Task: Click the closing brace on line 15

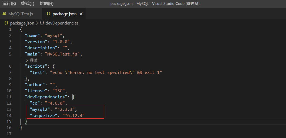Action: [26, 122]
